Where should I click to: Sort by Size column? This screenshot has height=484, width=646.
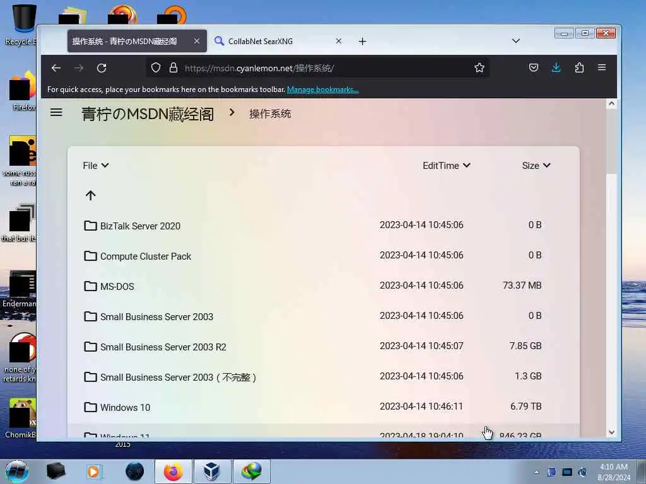click(x=536, y=166)
